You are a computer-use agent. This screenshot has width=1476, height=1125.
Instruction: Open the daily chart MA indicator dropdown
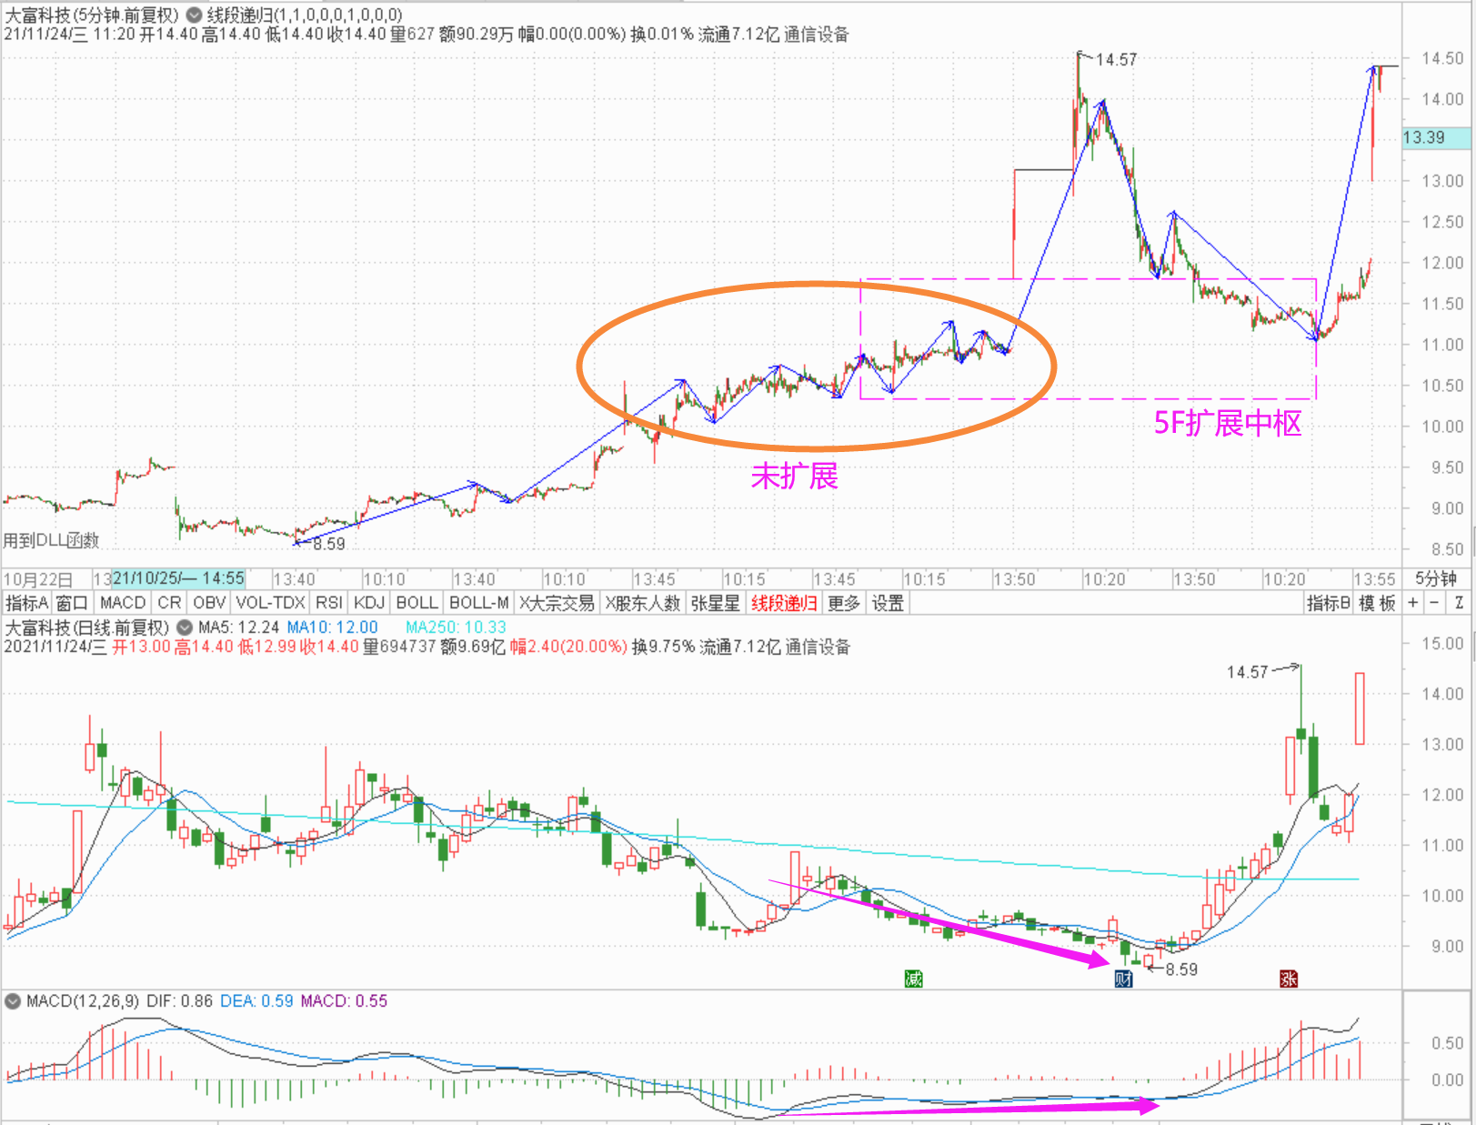185,628
